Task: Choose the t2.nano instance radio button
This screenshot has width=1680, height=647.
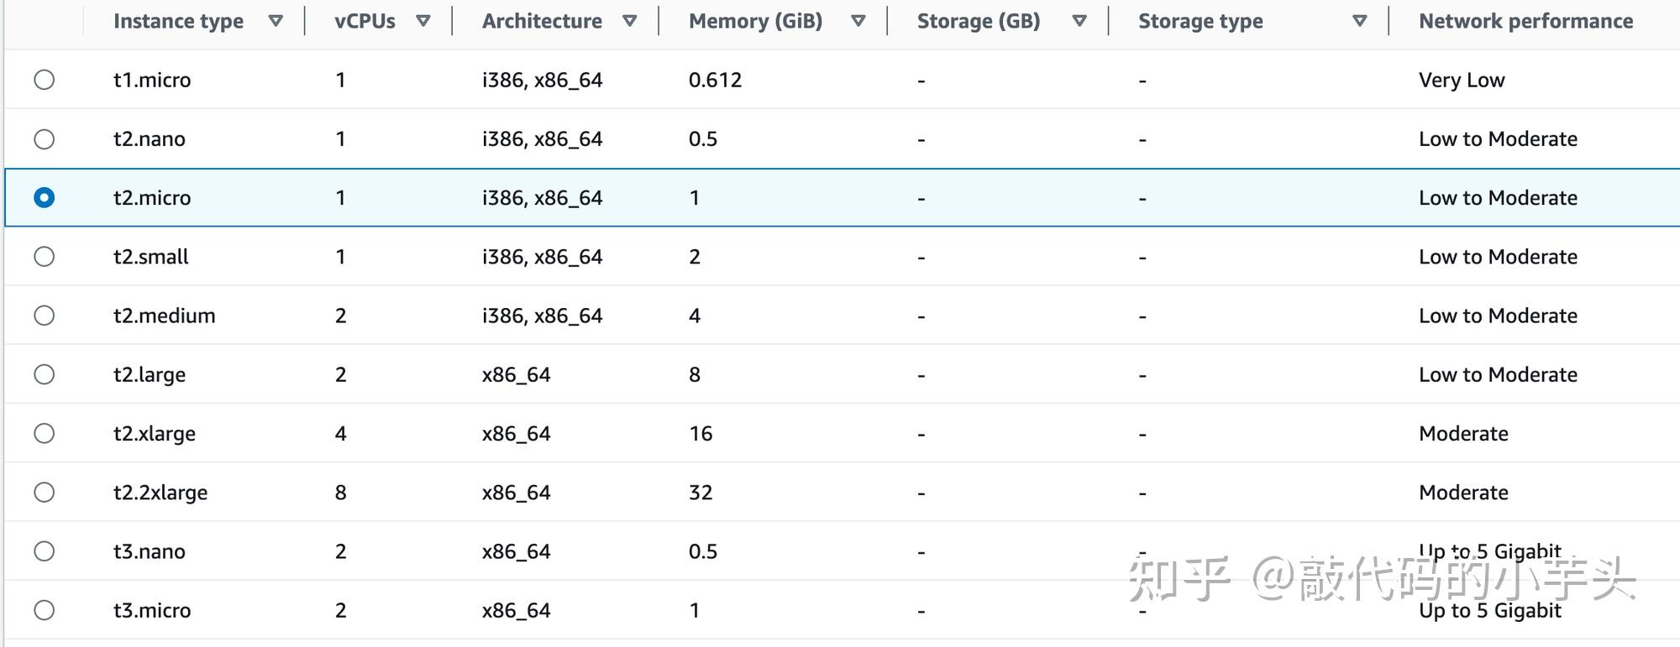Action: click(45, 139)
